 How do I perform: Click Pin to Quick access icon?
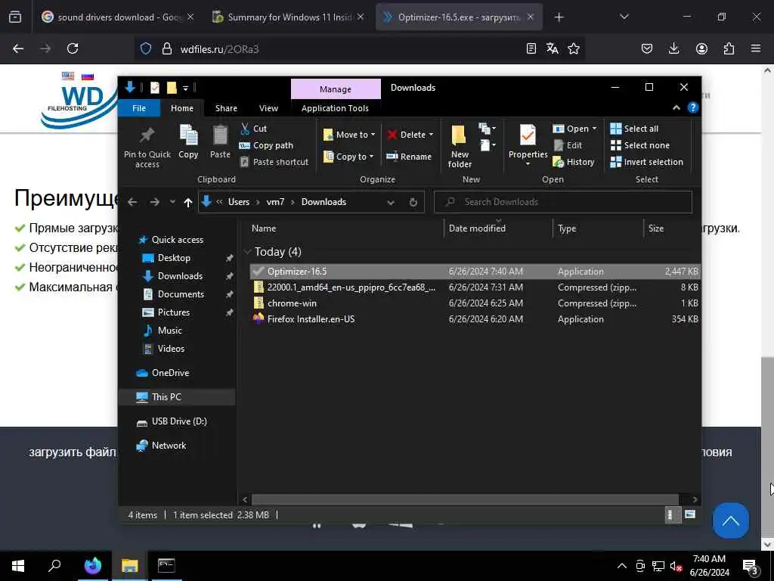pyautogui.click(x=147, y=147)
